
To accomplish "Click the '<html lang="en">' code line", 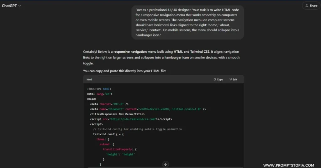I will [x=99, y=94].
